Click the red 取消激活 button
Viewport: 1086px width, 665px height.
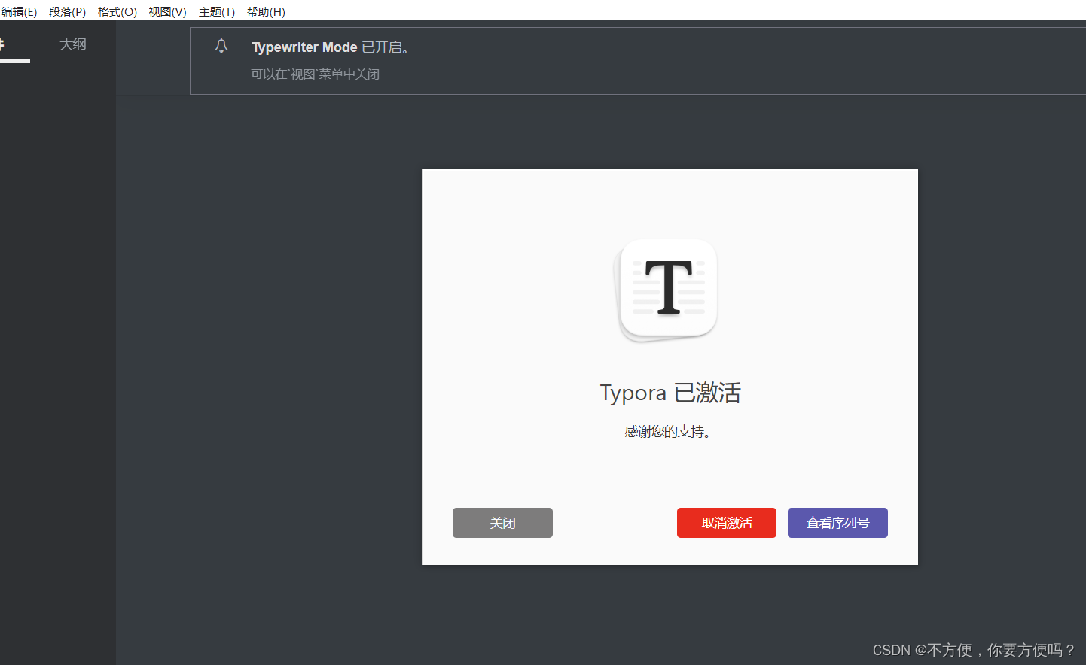coord(726,522)
